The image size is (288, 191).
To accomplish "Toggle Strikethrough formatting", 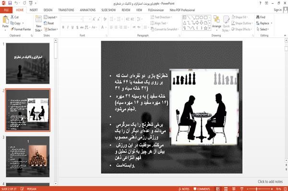I will tap(82, 27).
